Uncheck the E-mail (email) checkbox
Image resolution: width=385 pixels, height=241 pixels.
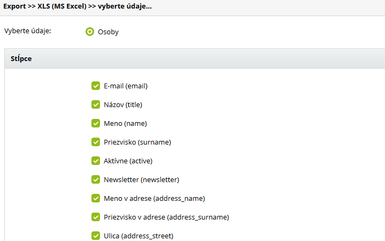click(x=96, y=86)
